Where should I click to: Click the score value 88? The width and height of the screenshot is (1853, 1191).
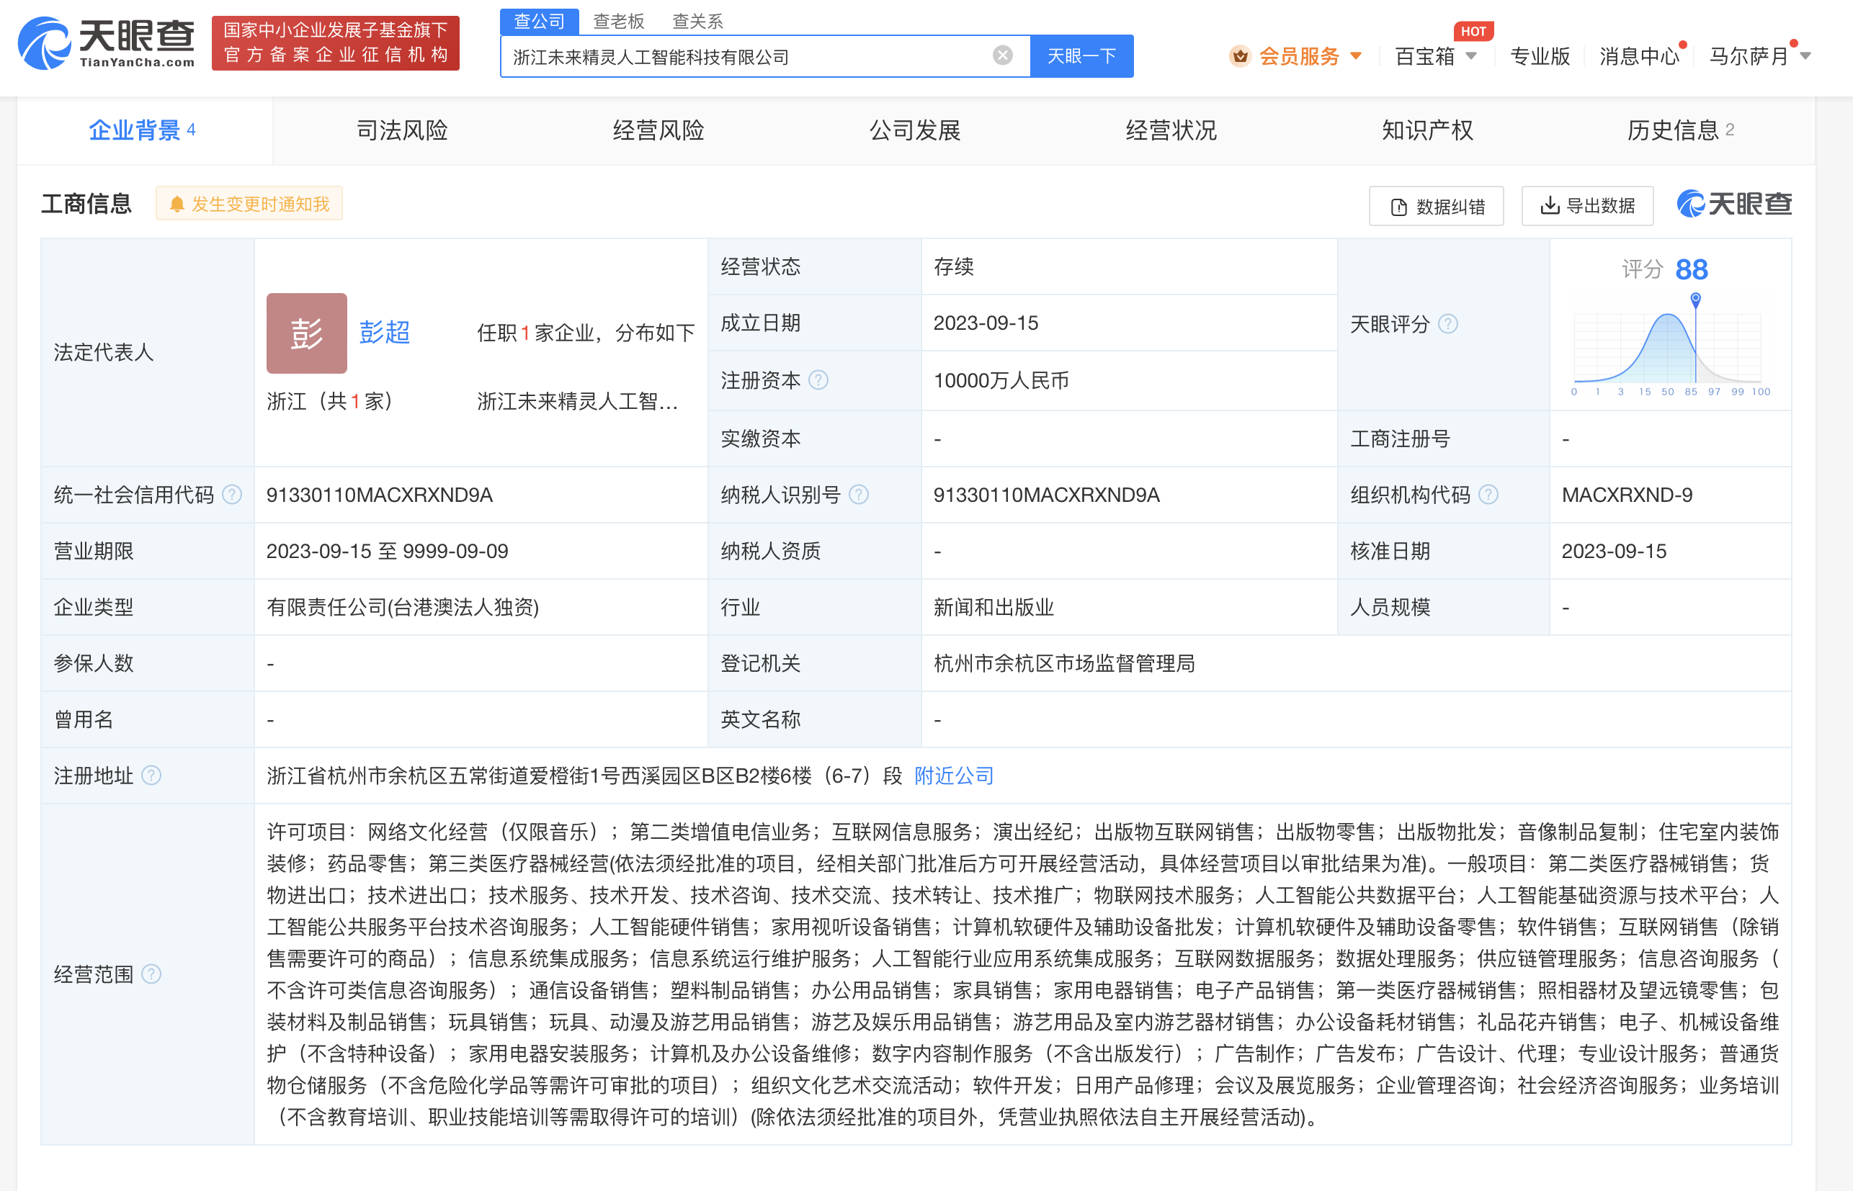point(1692,269)
